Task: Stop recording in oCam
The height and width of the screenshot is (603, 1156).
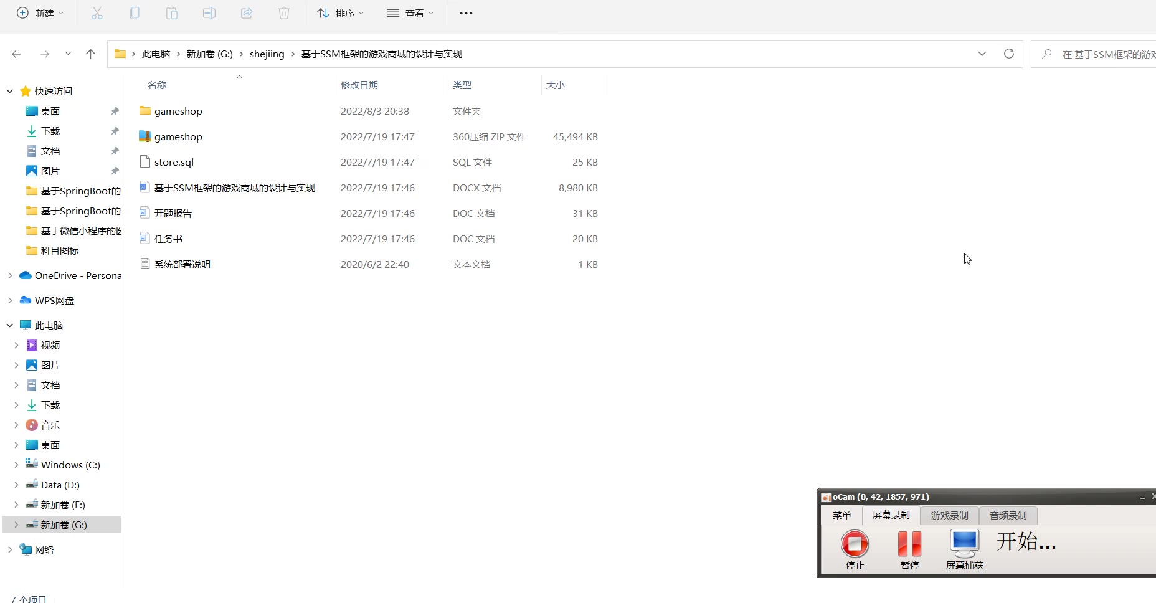Action: click(x=855, y=544)
